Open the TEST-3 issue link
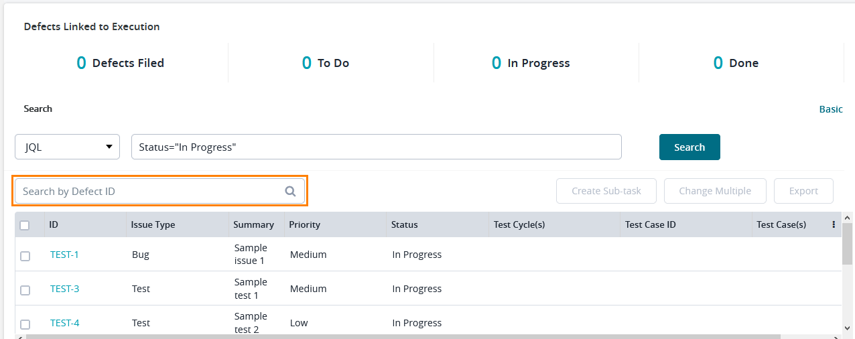This screenshot has height=339, width=855. 64,289
